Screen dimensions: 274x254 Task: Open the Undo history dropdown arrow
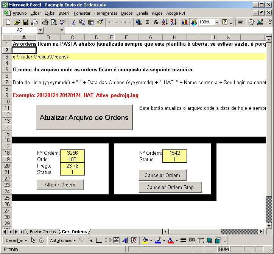pos(117,22)
